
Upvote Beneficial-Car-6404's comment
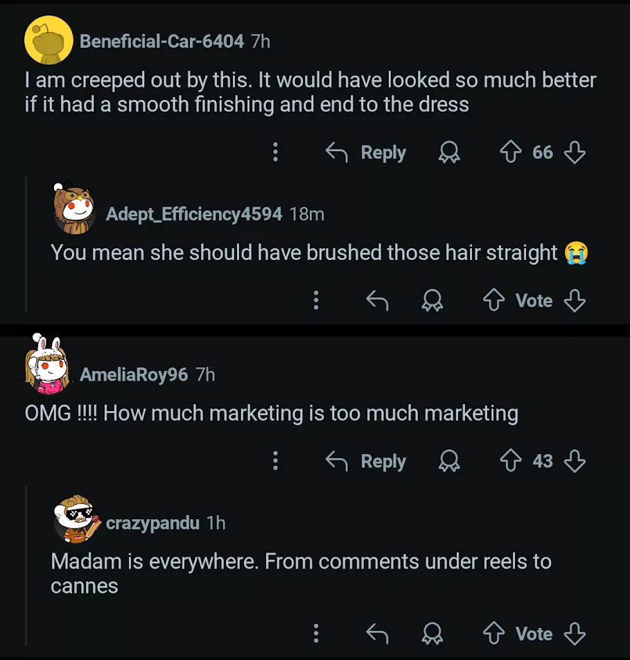[511, 153]
